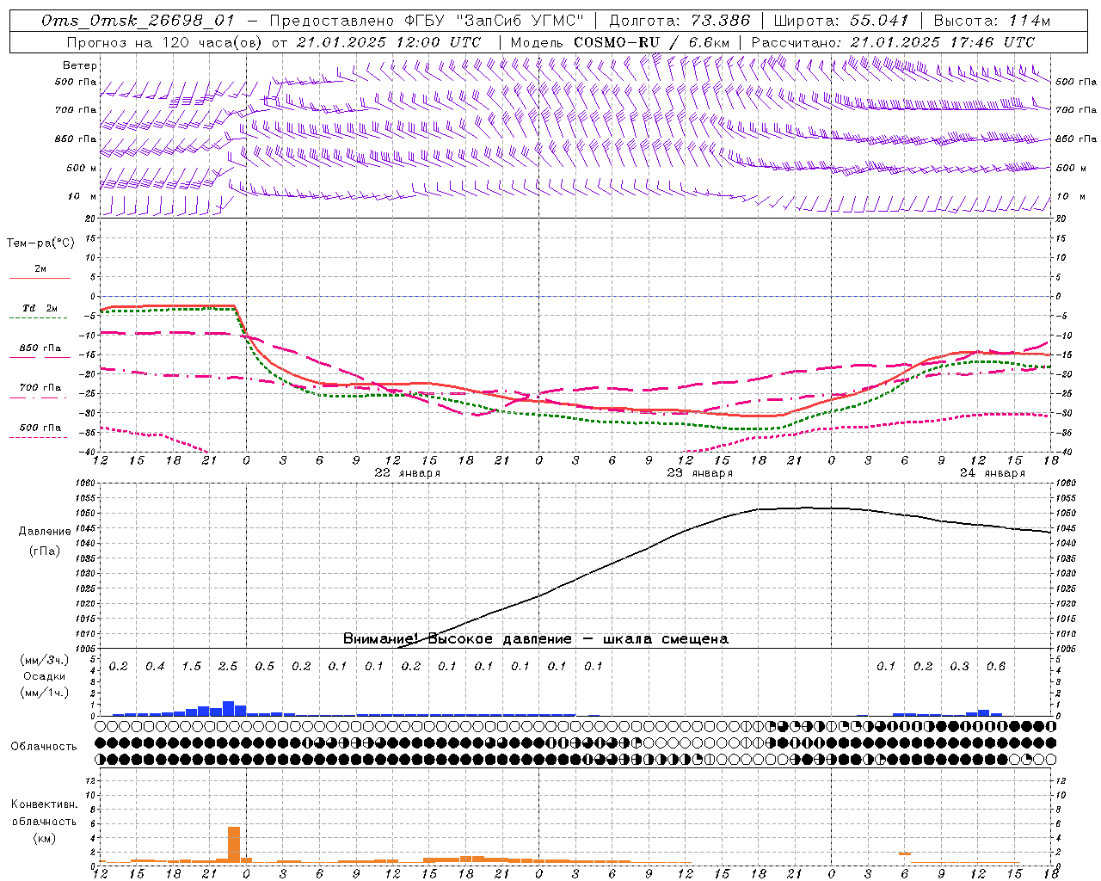Click the Долгота: 73.386 value
This screenshot has height=881, width=1101.
click(680, 21)
